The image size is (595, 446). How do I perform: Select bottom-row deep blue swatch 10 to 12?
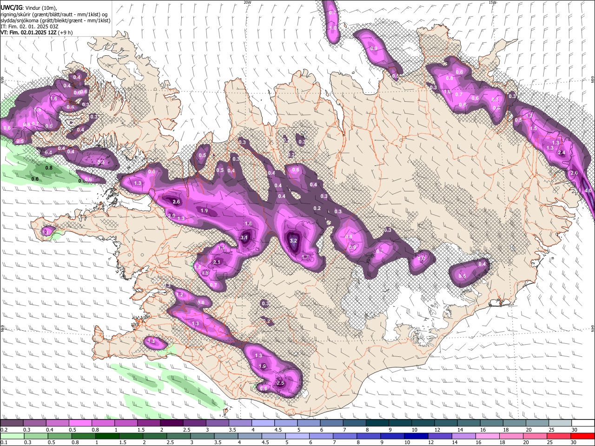pos(416,436)
